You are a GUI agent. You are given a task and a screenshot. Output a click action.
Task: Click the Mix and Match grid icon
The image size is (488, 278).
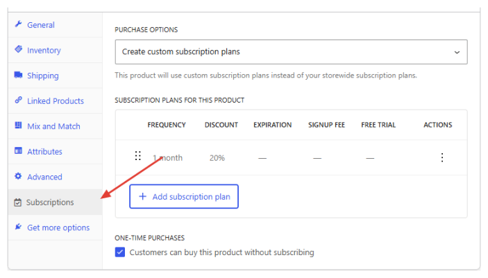click(18, 125)
